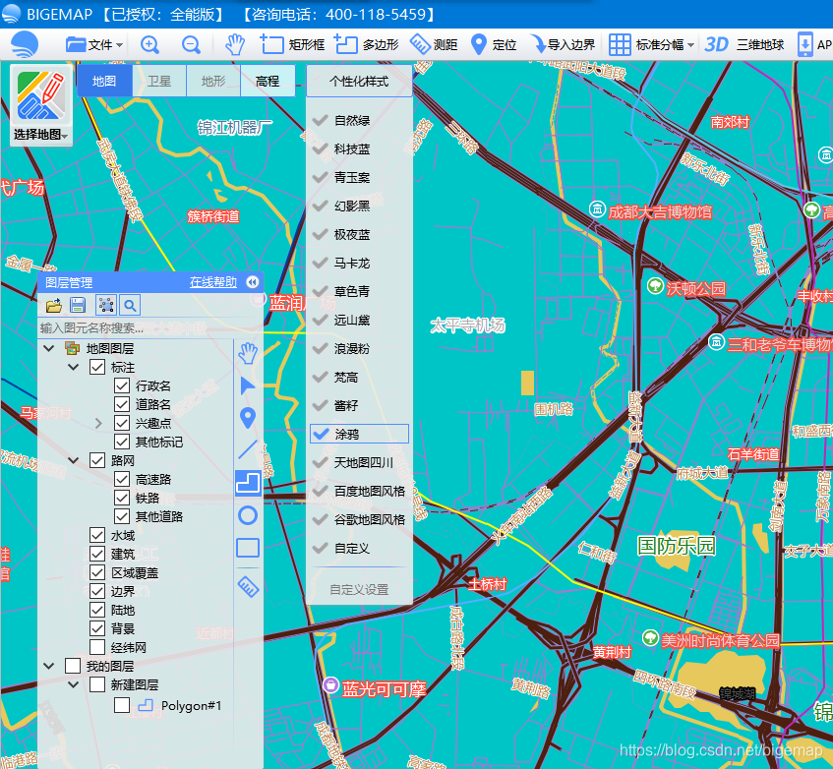Collapse the 我的图层 tree node

pyautogui.click(x=49, y=666)
